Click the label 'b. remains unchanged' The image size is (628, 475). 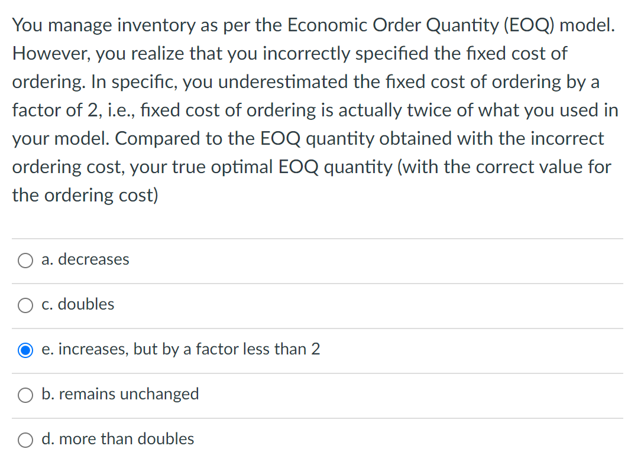click(x=119, y=395)
